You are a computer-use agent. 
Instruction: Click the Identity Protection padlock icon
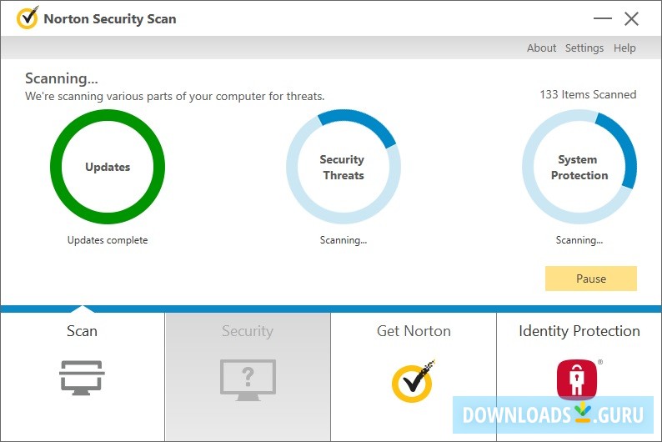(x=577, y=379)
